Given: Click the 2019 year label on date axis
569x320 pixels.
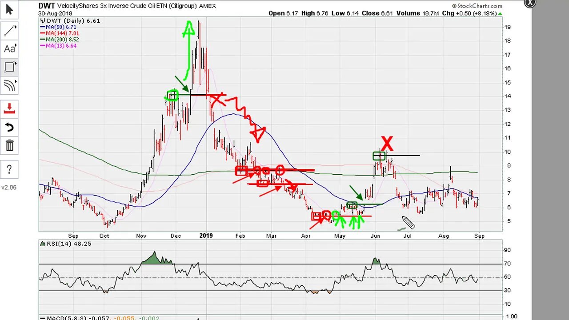Looking at the screenshot, I should [x=206, y=236].
